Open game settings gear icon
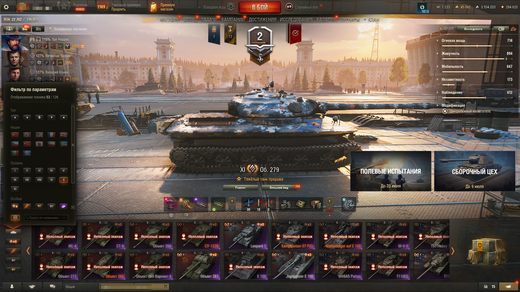 point(6,7)
